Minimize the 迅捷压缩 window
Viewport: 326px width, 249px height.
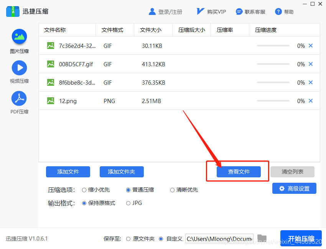coord(305,4)
